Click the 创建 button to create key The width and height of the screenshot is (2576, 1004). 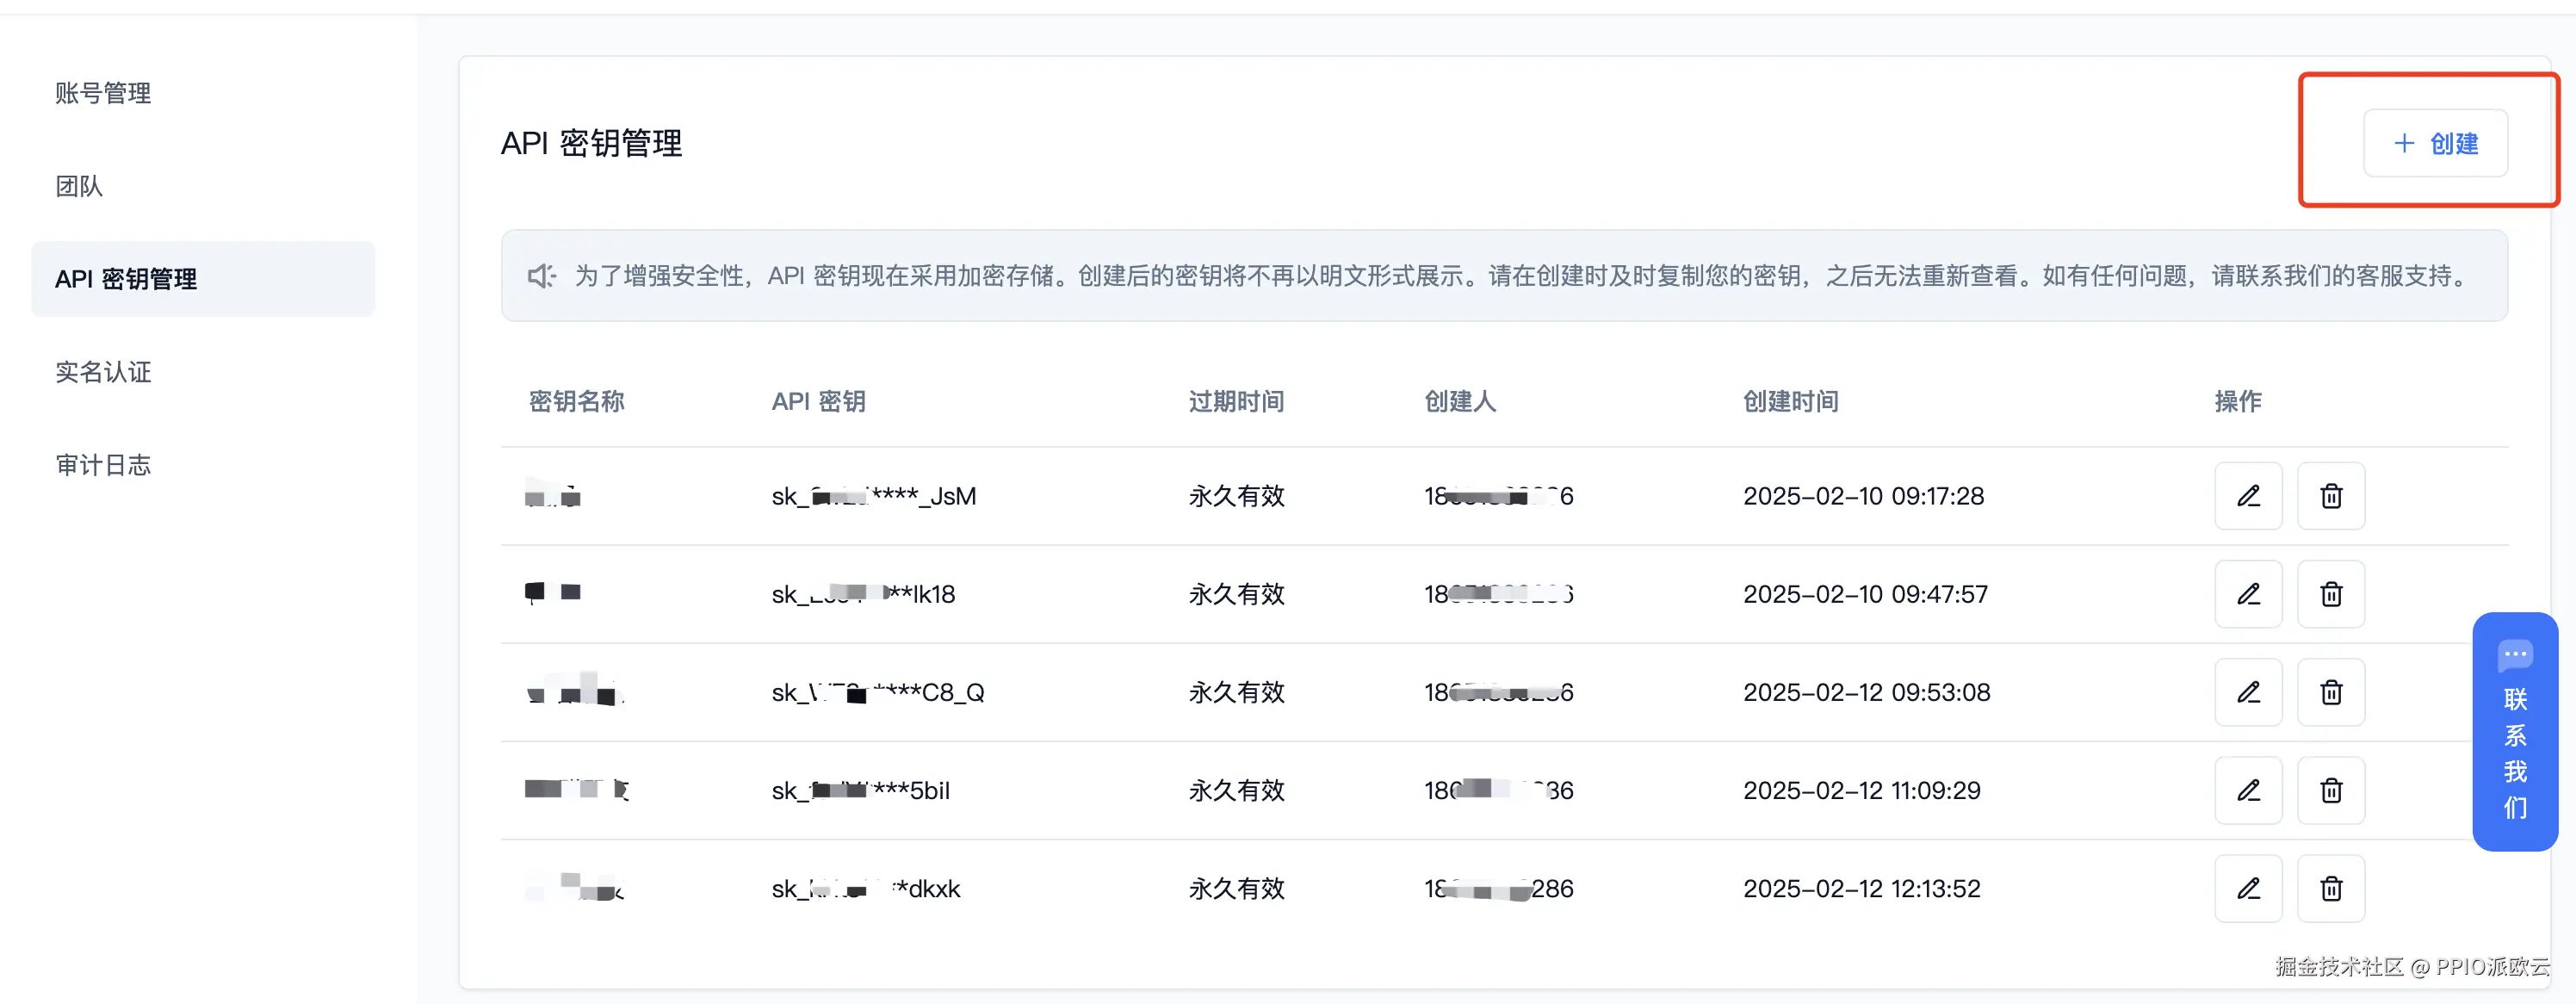[2435, 144]
